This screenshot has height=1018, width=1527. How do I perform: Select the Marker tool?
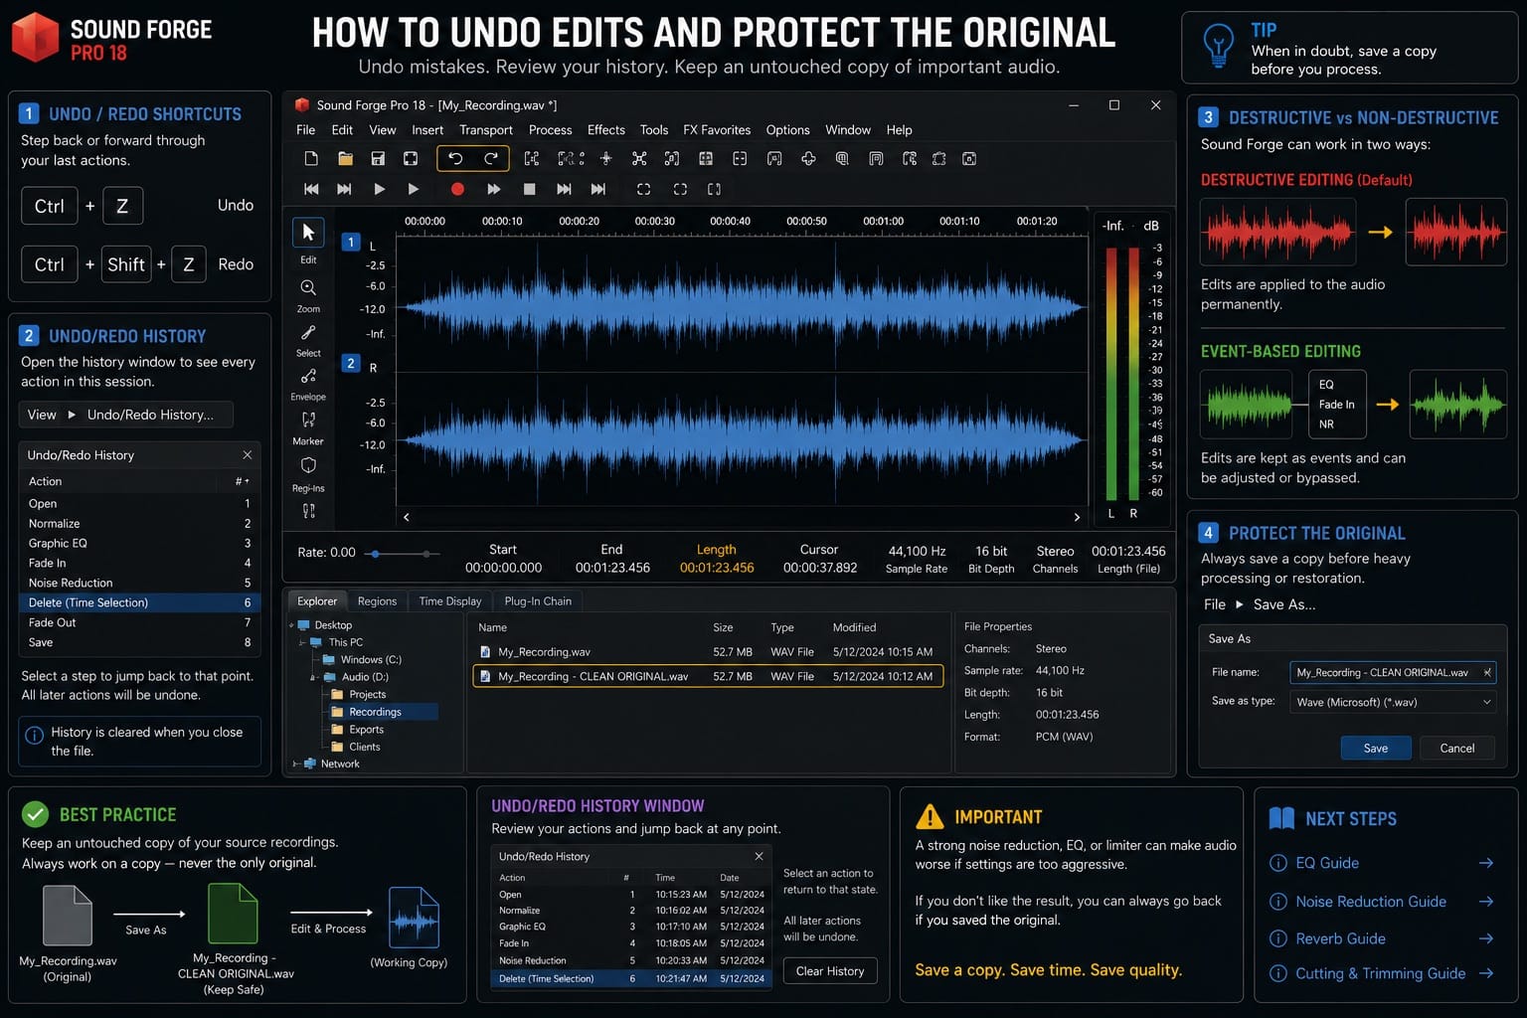(308, 420)
